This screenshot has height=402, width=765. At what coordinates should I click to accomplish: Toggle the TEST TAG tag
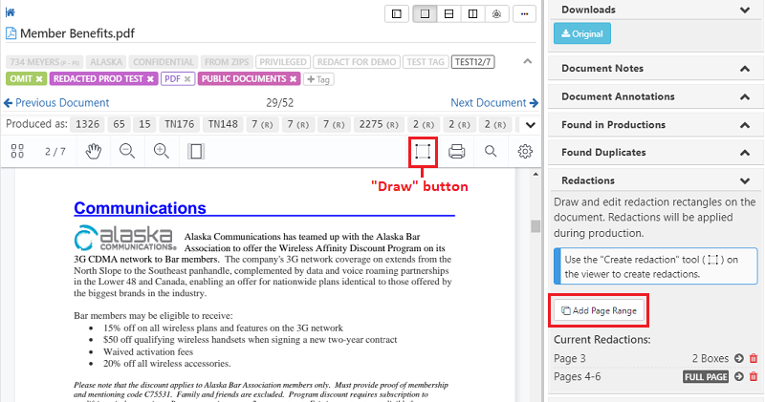[x=426, y=62]
